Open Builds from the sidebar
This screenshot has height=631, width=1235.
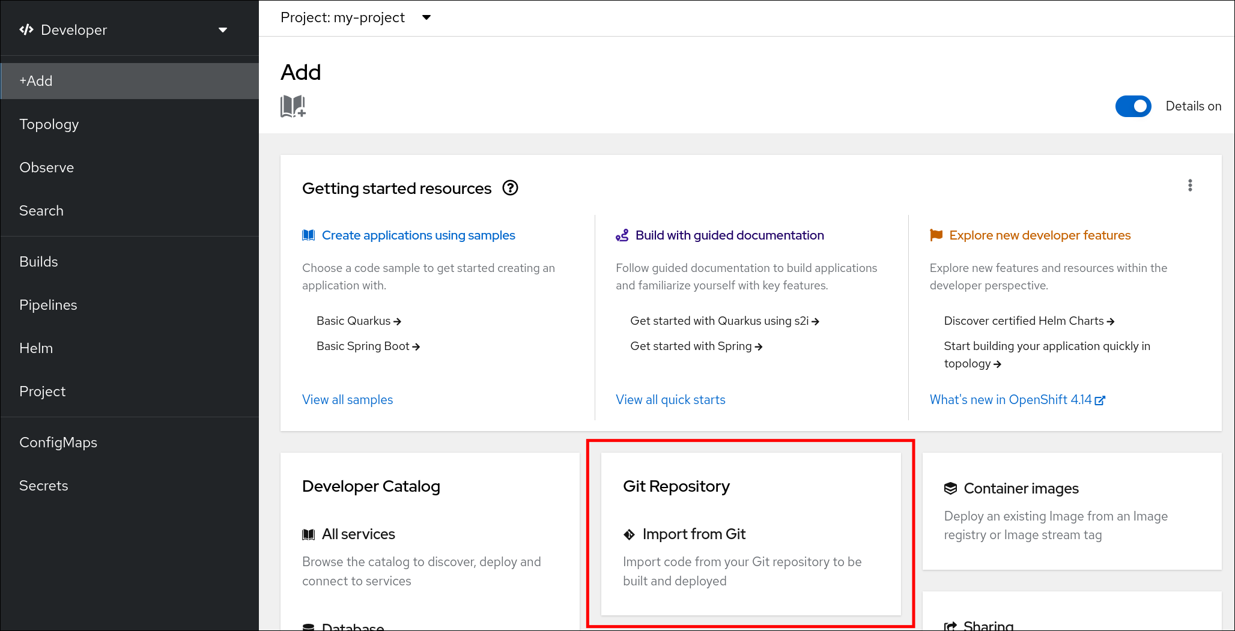pyautogui.click(x=38, y=261)
